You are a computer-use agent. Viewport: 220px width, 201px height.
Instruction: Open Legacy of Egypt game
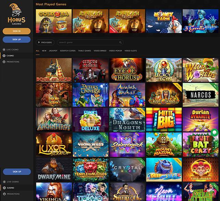[x=164, y=70]
